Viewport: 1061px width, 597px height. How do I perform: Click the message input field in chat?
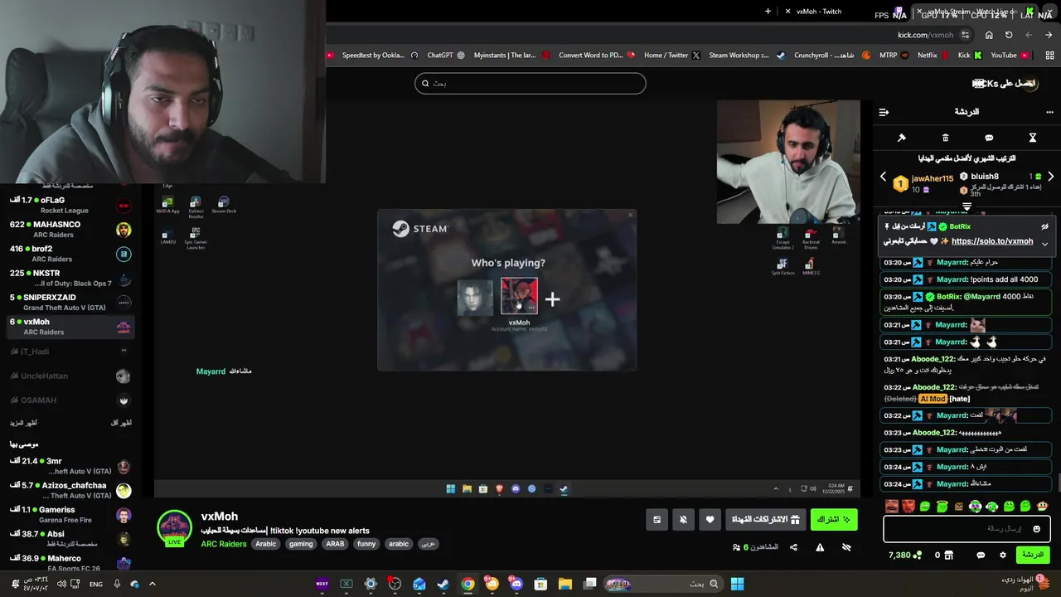pos(967,528)
